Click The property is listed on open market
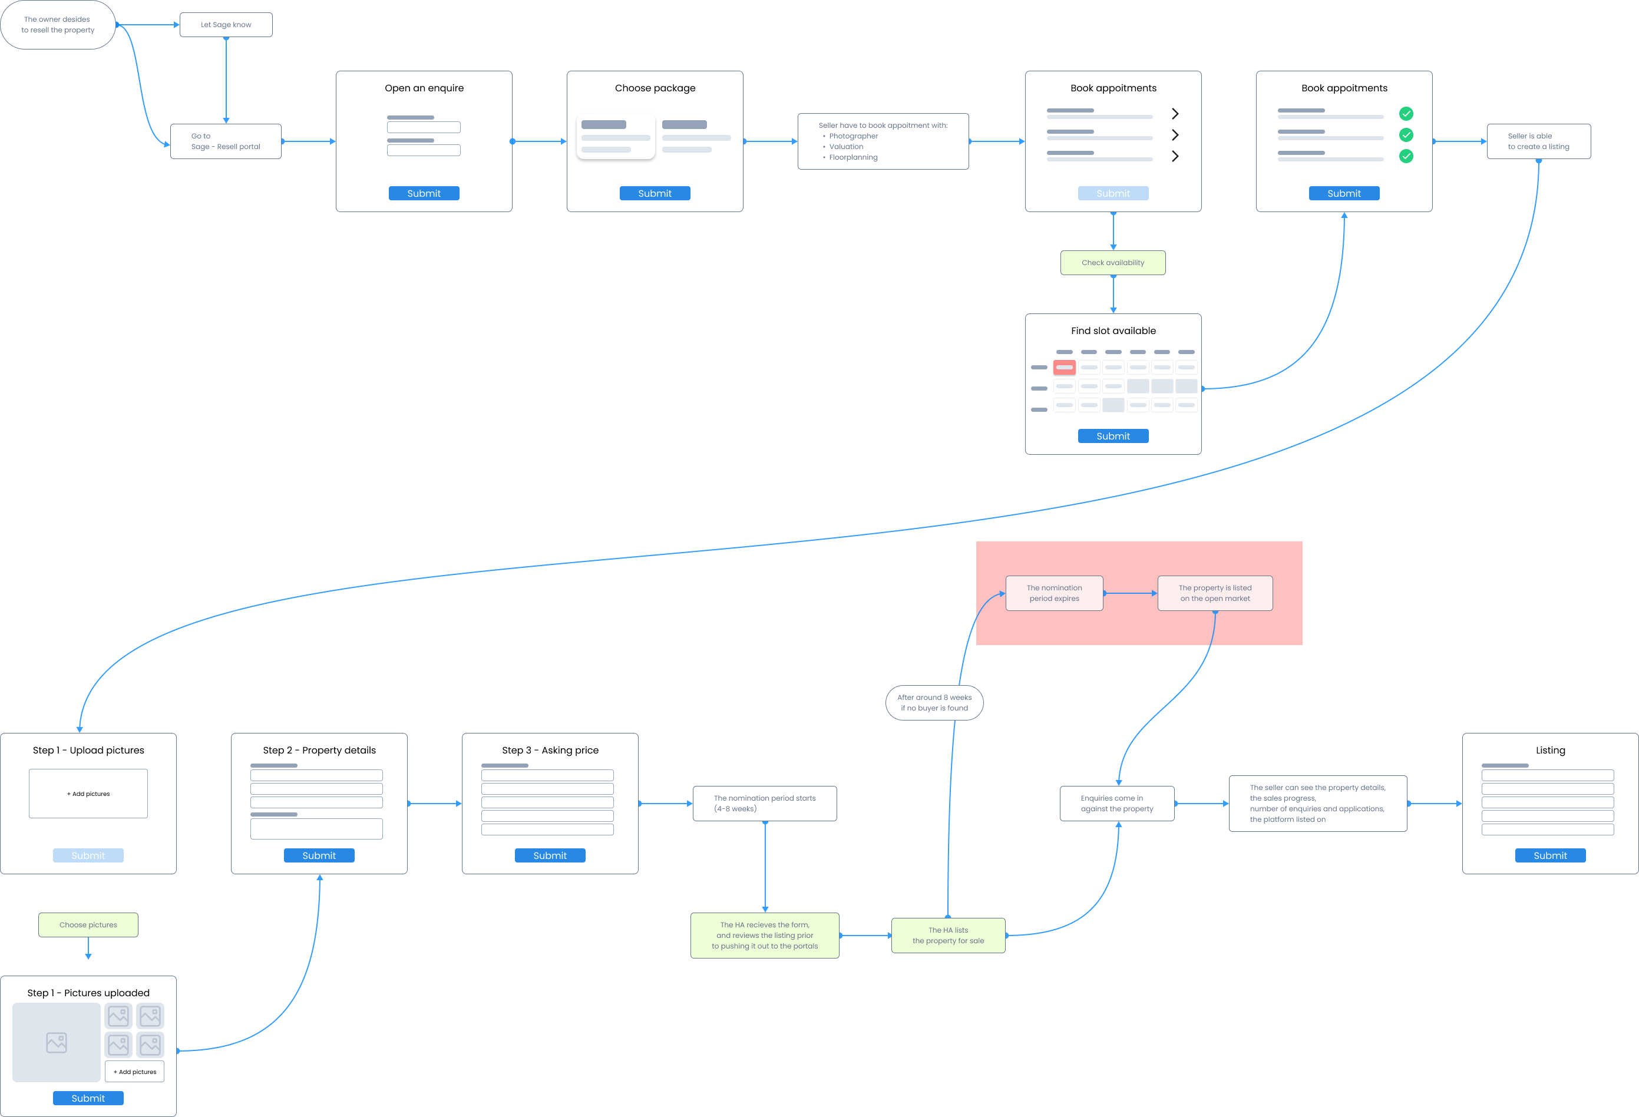This screenshot has height=1117, width=1639. point(1215,593)
